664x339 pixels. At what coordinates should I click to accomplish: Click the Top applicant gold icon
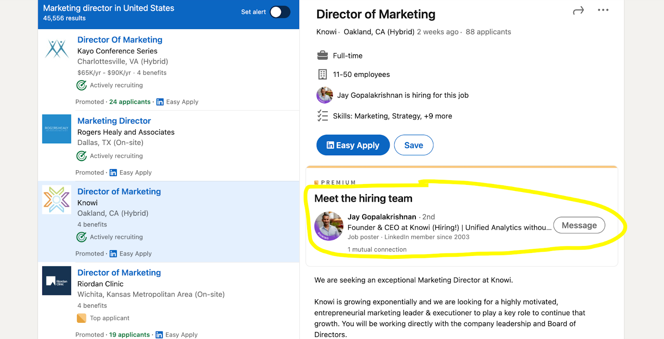(x=82, y=318)
